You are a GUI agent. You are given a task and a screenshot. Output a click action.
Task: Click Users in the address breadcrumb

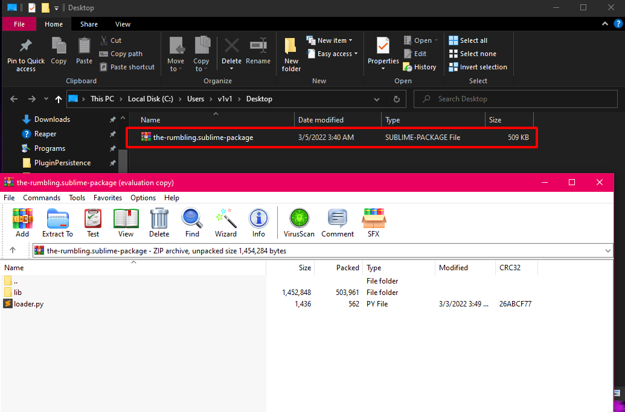[x=196, y=99]
